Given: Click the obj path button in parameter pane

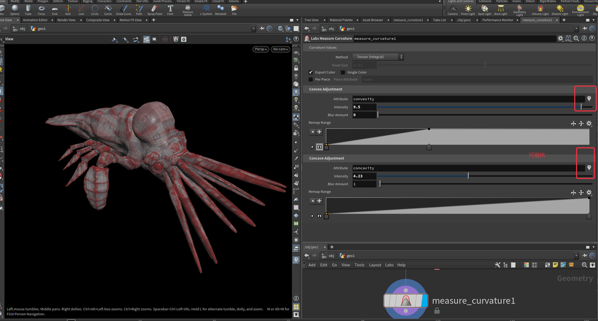Looking at the screenshot, I should pos(329,29).
